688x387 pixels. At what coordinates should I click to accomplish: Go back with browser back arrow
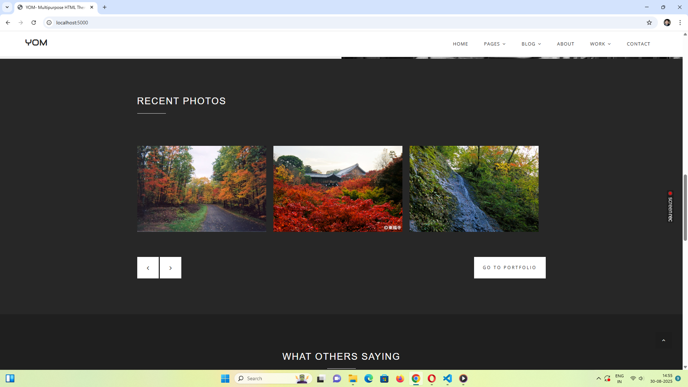click(8, 23)
